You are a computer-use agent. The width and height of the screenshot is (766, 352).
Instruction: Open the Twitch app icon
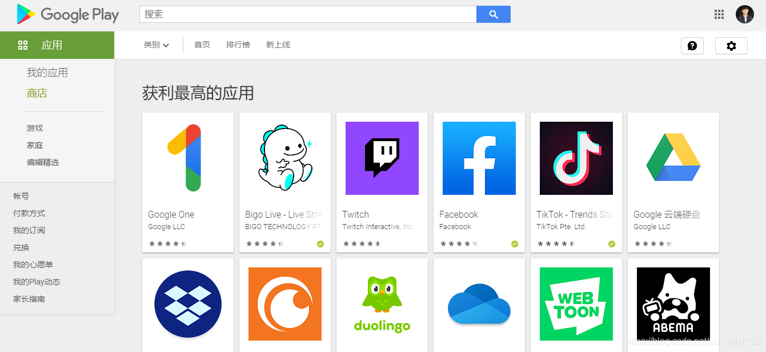point(382,158)
